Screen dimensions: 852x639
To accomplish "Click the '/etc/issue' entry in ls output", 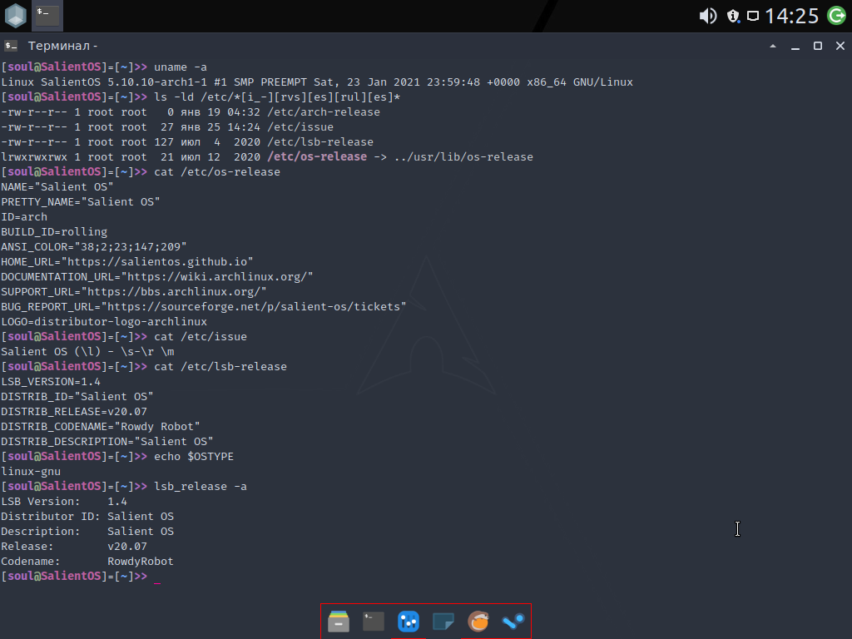I will coord(300,127).
